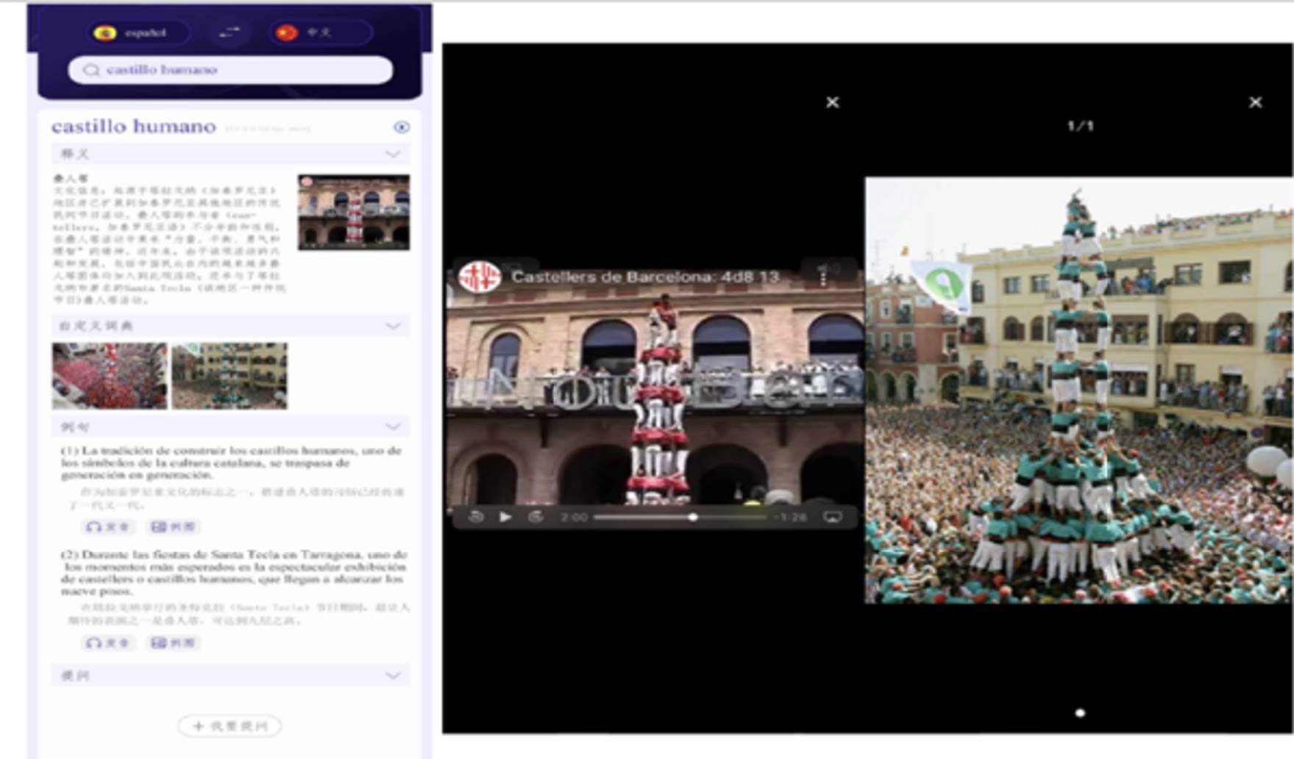
Task: Click the Castellers de Barcelona channel logo
Action: click(x=479, y=277)
